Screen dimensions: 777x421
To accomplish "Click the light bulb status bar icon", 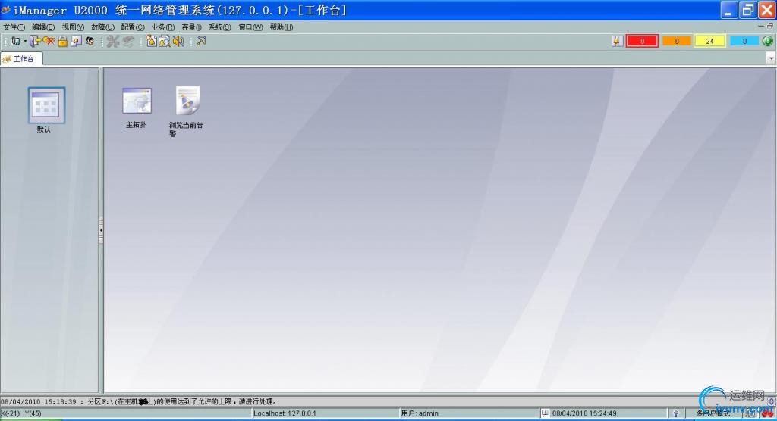I will 676,413.
